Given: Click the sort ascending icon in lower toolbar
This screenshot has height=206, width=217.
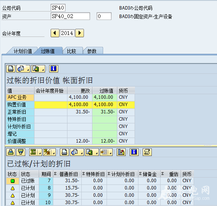Looking at the screenshot, I should pos(11,152).
